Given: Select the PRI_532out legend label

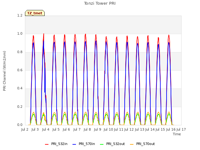Looking at the screenshot, I should [x=115, y=144].
